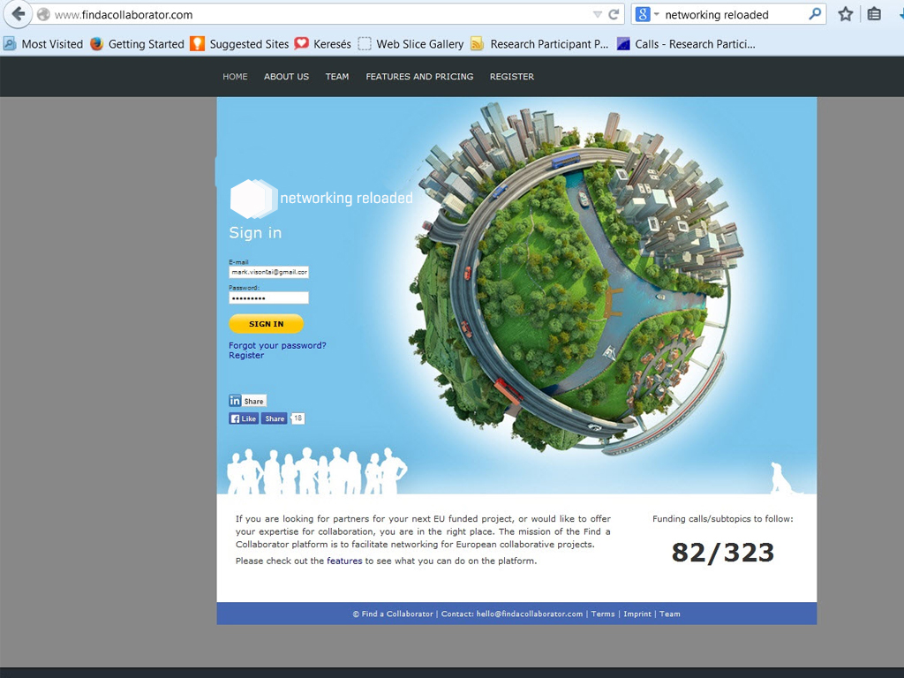The height and width of the screenshot is (678, 904).
Task: Click the E-mail input field
Action: [x=268, y=273]
